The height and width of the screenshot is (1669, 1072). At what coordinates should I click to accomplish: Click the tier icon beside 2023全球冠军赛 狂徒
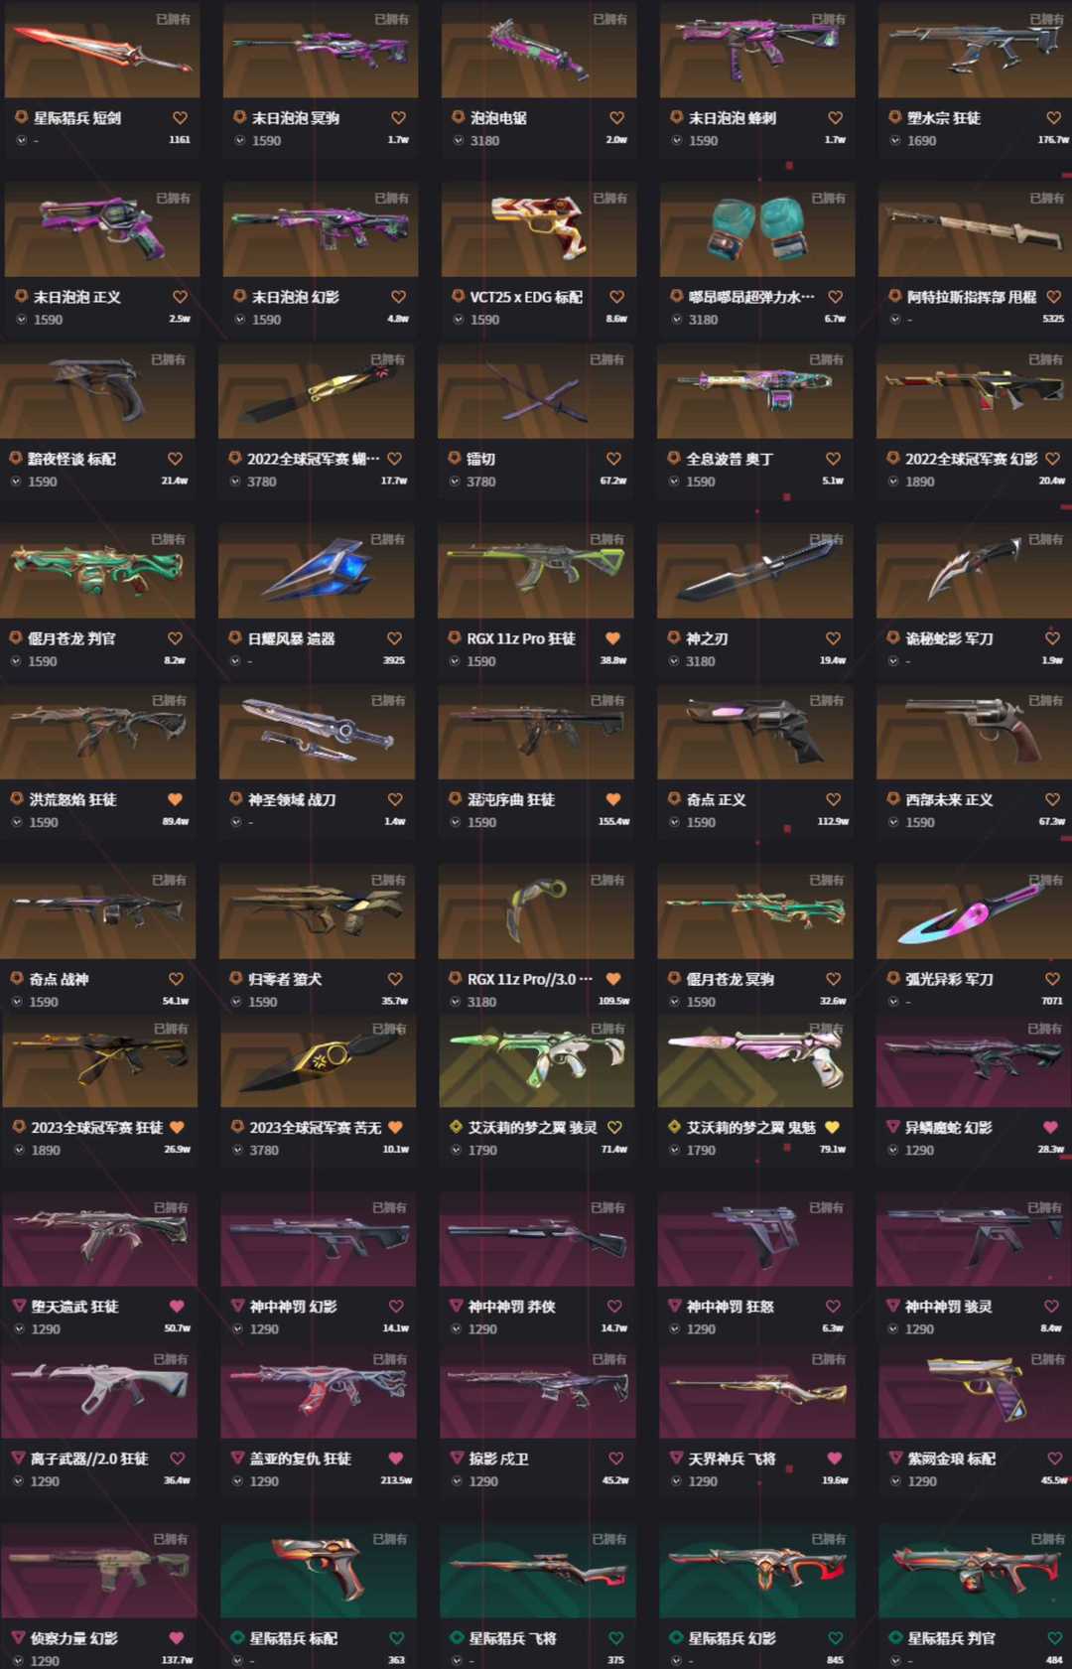pyautogui.click(x=19, y=1127)
